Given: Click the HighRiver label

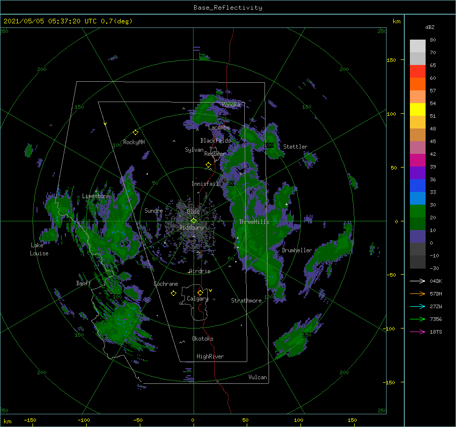Looking at the screenshot, I should click(210, 357).
